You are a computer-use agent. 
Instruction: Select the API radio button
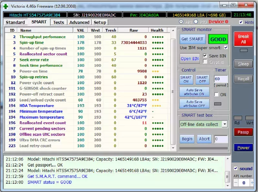pos(181,22)
